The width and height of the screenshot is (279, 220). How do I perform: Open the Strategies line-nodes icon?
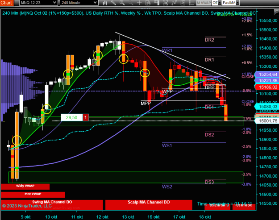tap(174, 3)
